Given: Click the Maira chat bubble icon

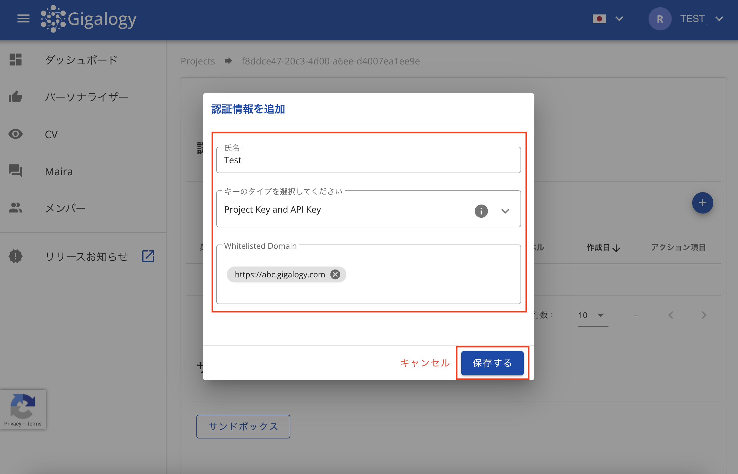Looking at the screenshot, I should click(x=15, y=171).
